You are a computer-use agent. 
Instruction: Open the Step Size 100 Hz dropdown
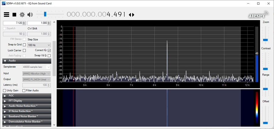(39, 45)
